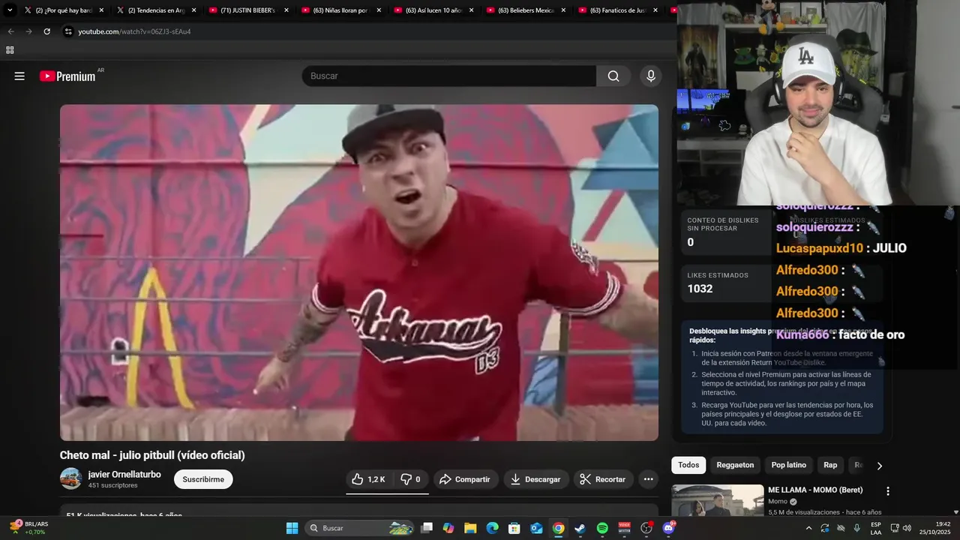Dislike the video with thumbs-down button
The height and width of the screenshot is (540, 960).
tap(410, 479)
